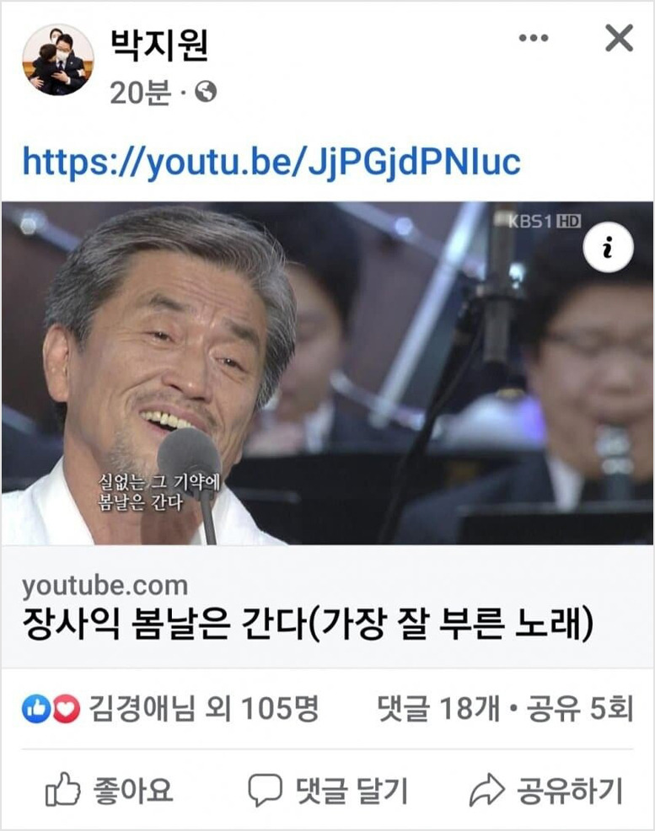The height and width of the screenshot is (831, 655).
Task: Close the post with the X icon
Action: pyautogui.click(x=619, y=38)
